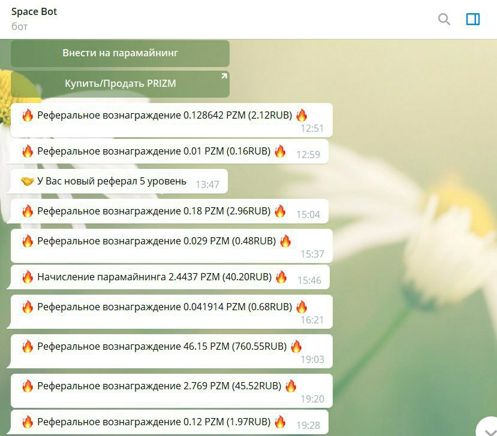Click the 19:03 message timestamp
The height and width of the screenshot is (436, 497).
pos(312,359)
